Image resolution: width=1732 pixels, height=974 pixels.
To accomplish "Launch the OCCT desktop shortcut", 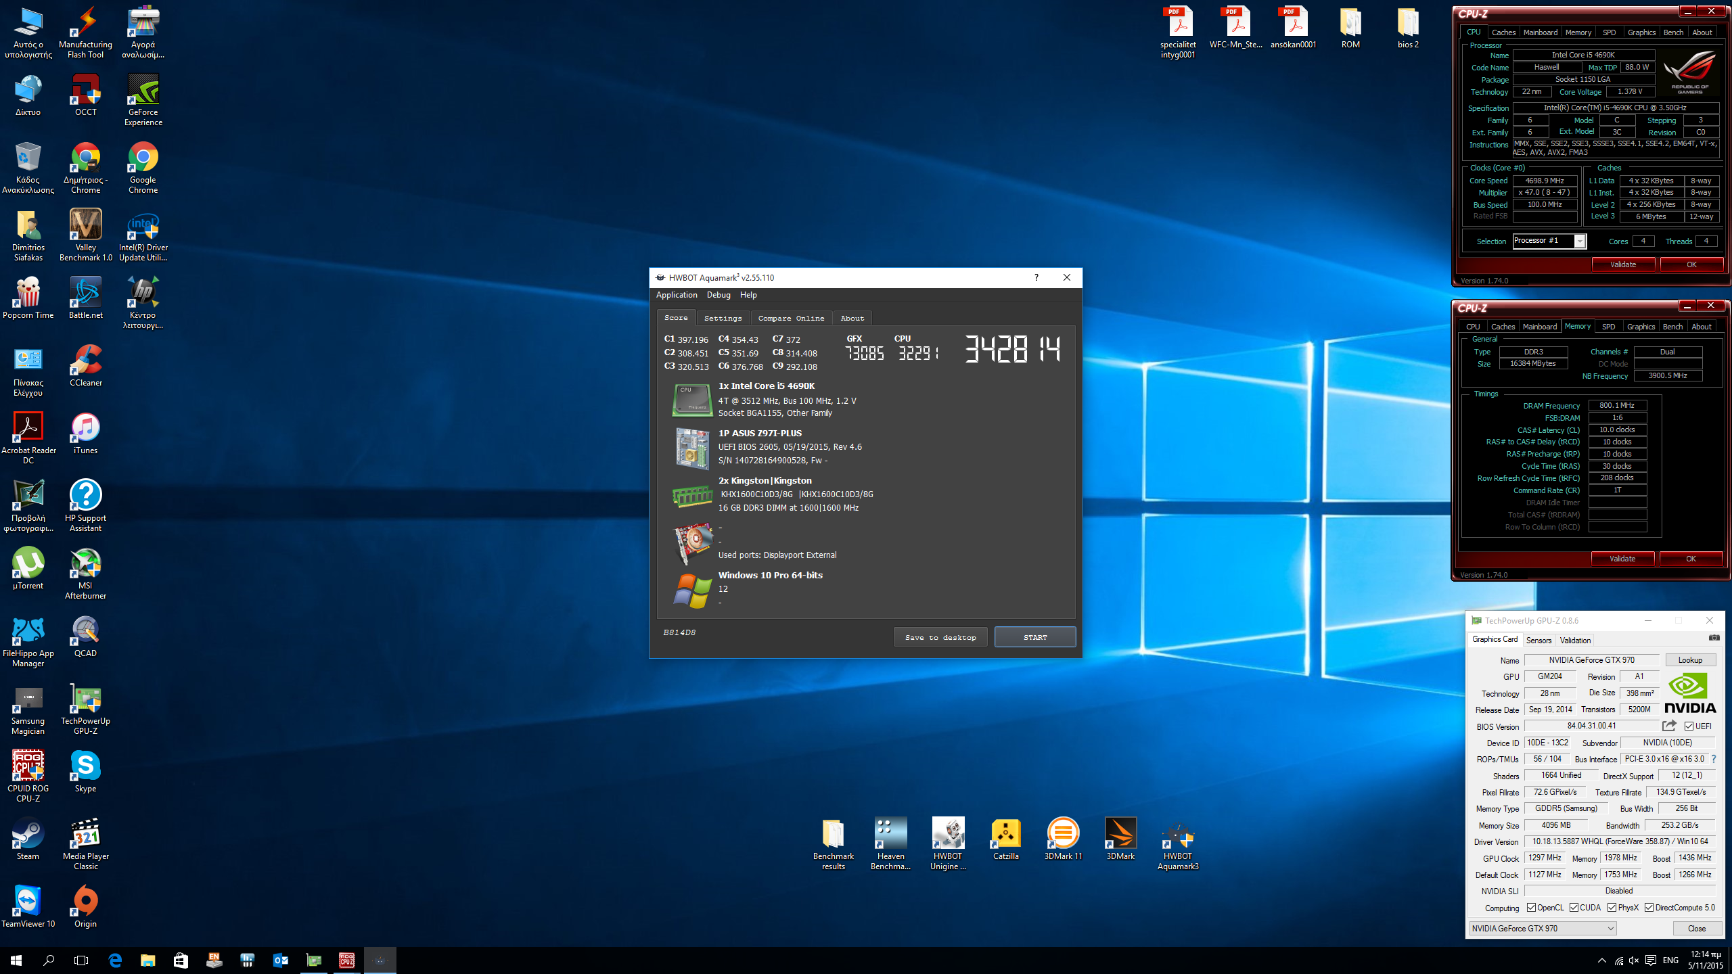I will click(85, 95).
